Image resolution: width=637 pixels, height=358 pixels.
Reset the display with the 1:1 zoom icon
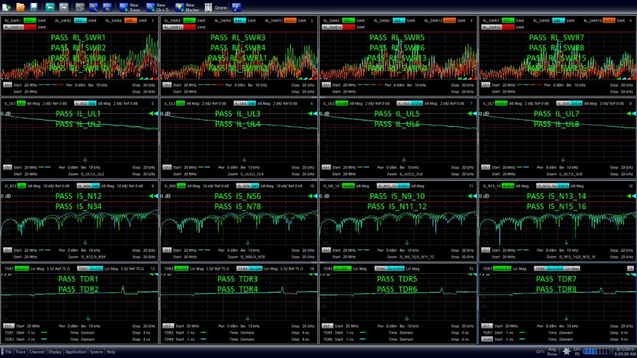click(x=78, y=8)
